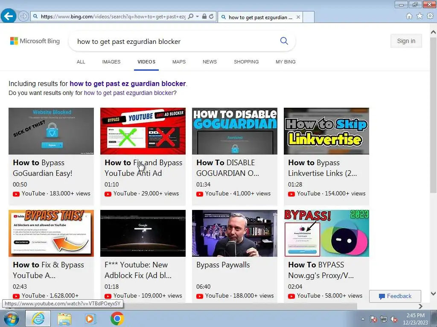Switch to the IMAGES tab
This screenshot has height=327, width=437.
(111, 62)
